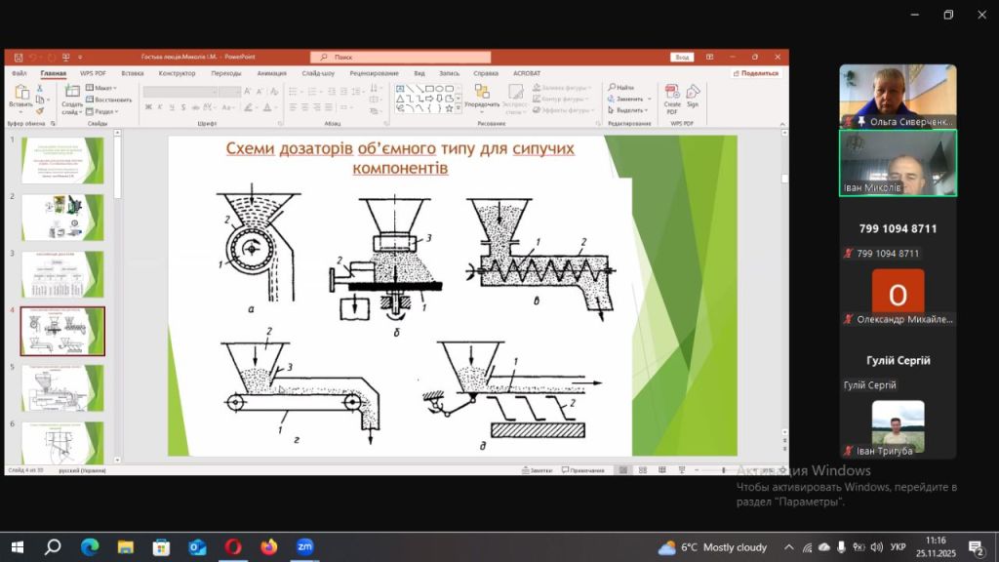Toggle the Примечания (Comments) pane
Image resolution: width=999 pixels, height=562 pixels.
click(x=583, y=470)
